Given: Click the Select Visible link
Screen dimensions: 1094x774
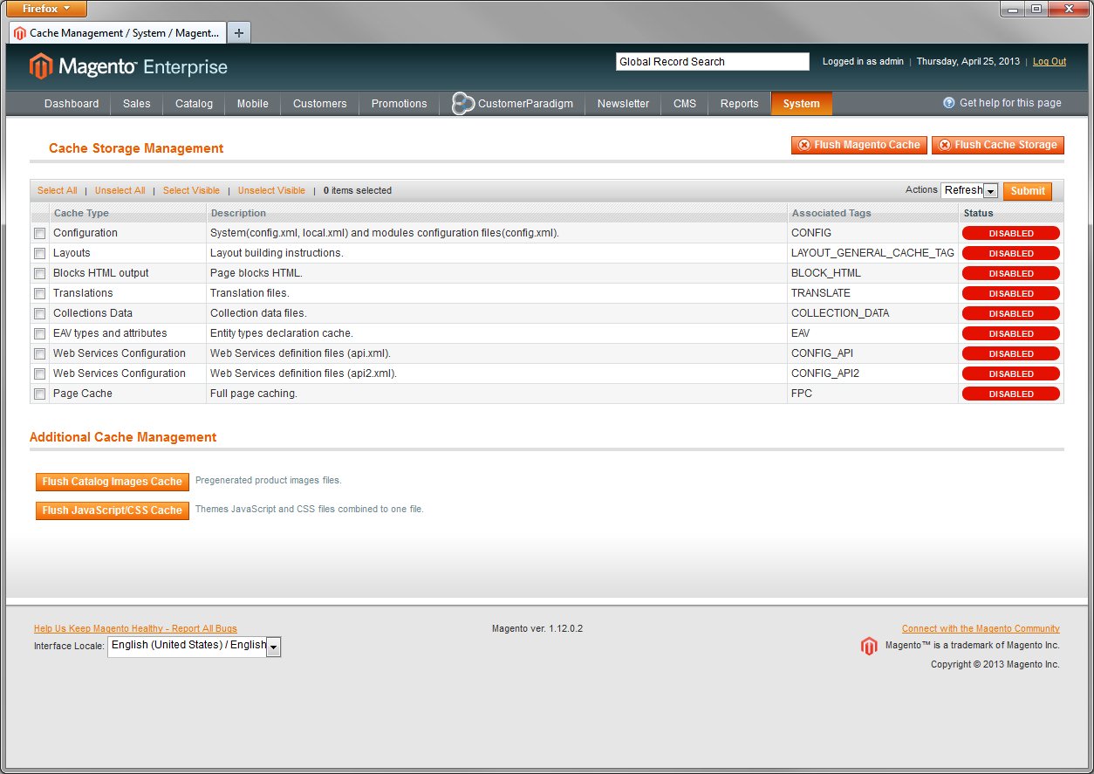Looking at the screenshot, I should point(191,190).
